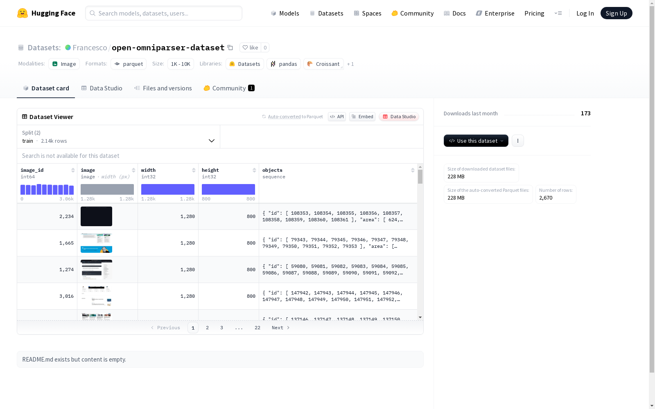Click the pandas library tag
This screenshot has width=655, height=409.
[284, 64]
